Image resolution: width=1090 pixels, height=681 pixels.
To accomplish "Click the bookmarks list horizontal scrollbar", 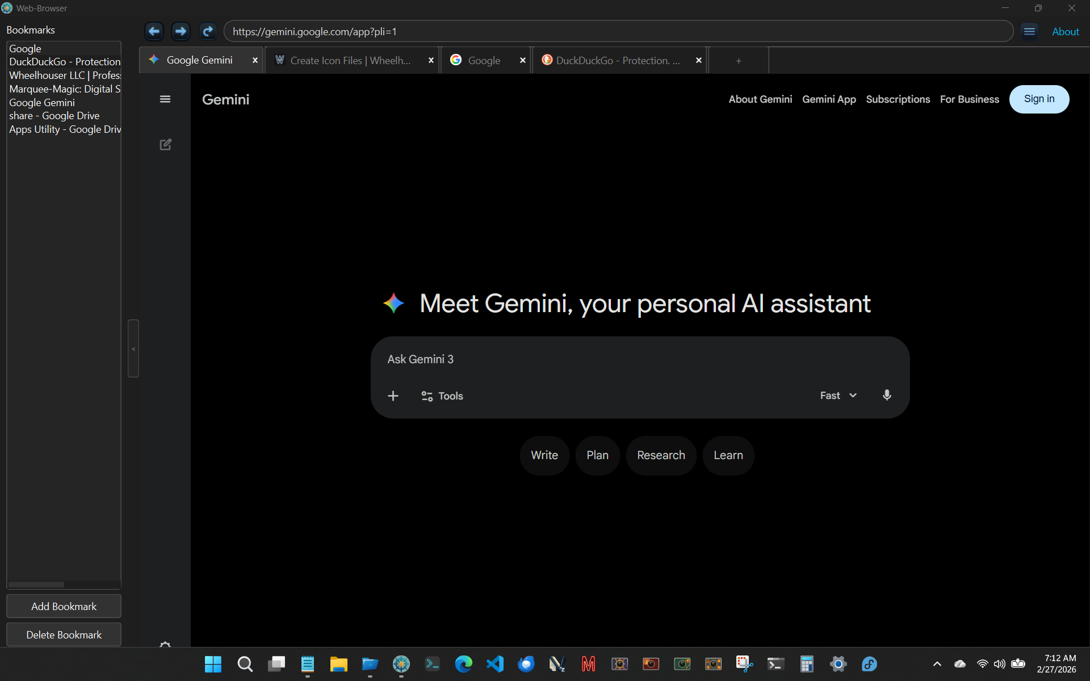I will [36, 585].
